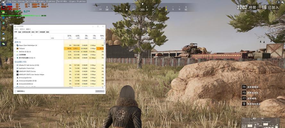This screenshot has width=285, height=128.
Task: Click WeChat's 4.1 MB/秒 disk cell
Action: click(84, 52)
